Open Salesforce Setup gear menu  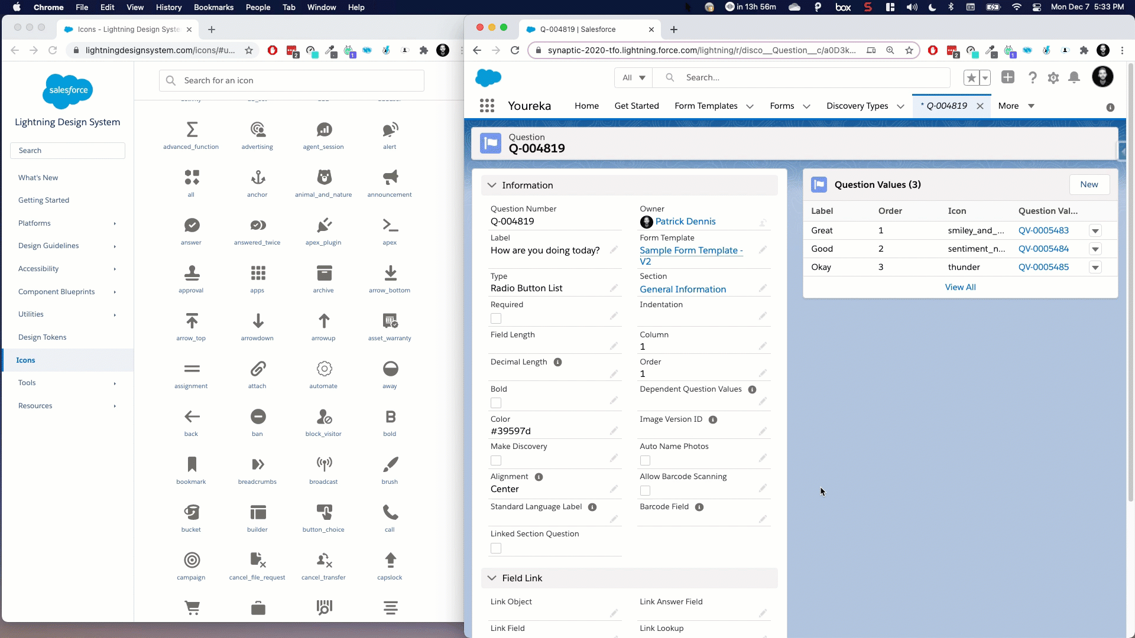point(1053,77)
